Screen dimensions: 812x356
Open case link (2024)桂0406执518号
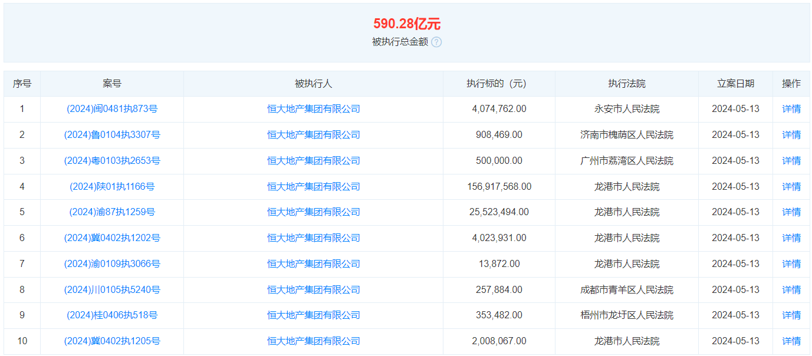pyautogui.click(x=112, y=315)
